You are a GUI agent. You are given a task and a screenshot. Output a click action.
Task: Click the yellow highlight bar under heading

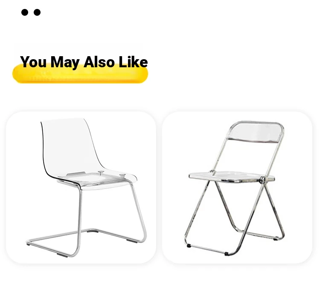click(x=80, y=75)
